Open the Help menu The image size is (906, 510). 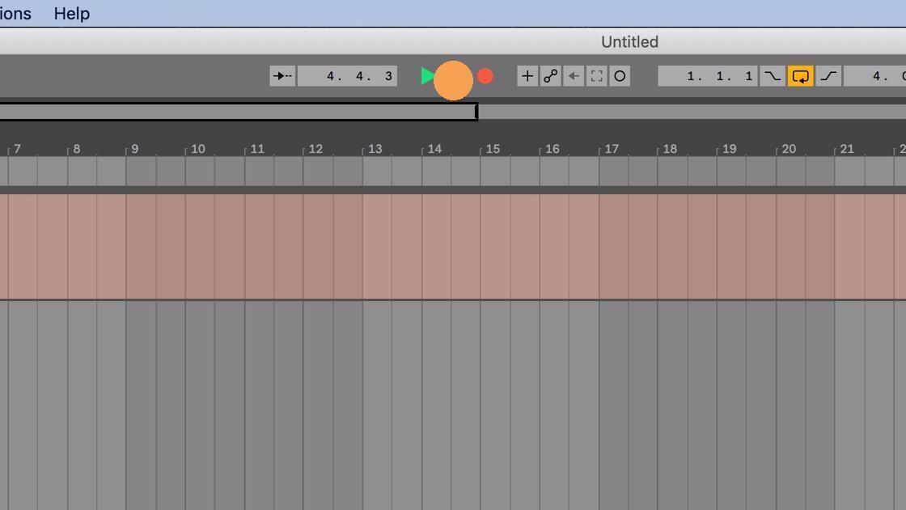(71, 13)
